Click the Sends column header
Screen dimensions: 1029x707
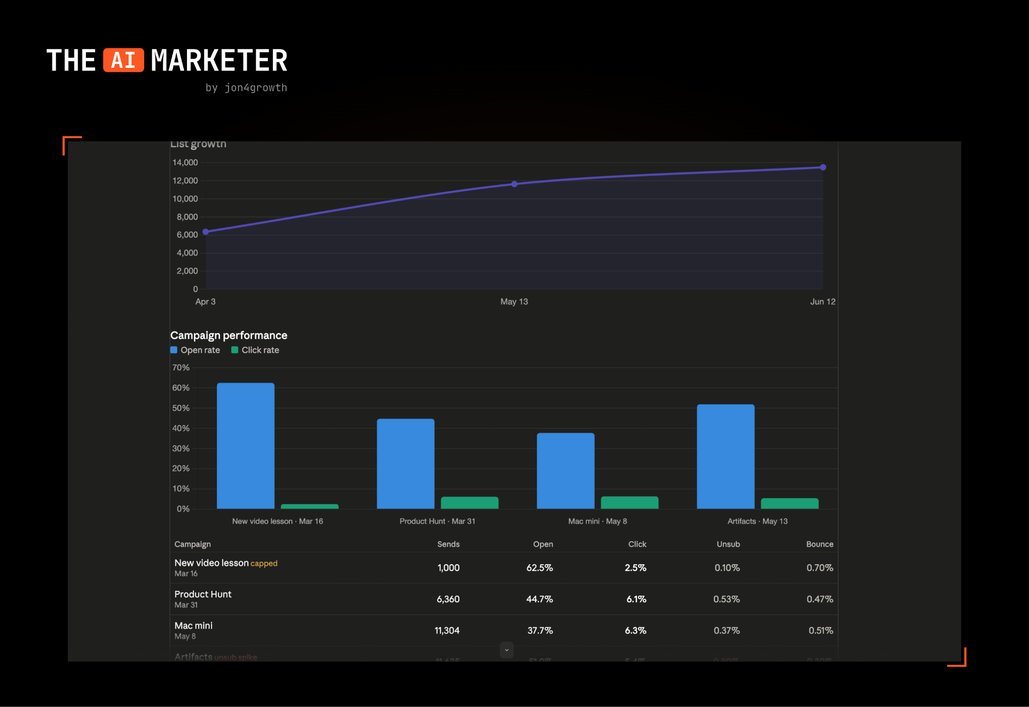pos(448,544)
